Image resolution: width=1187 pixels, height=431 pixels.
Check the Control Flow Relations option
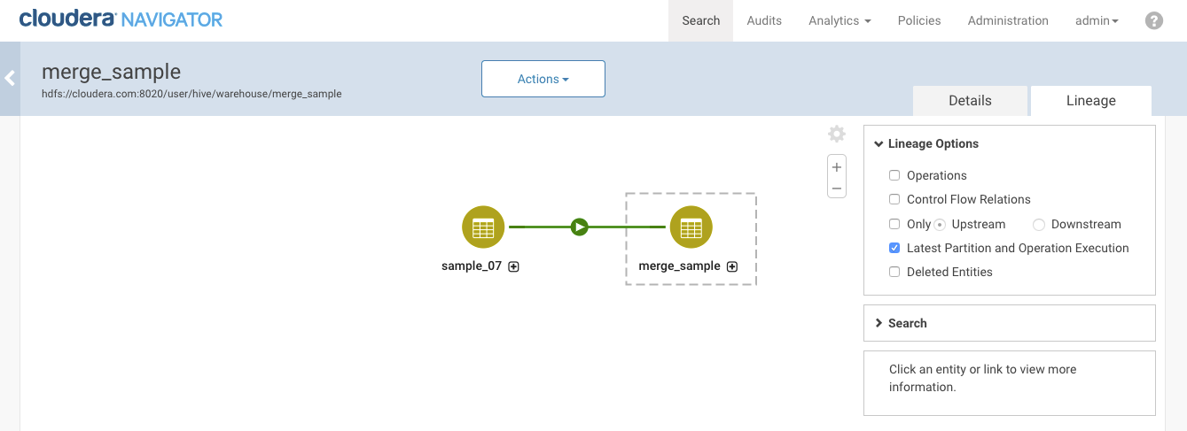[894, 199]
